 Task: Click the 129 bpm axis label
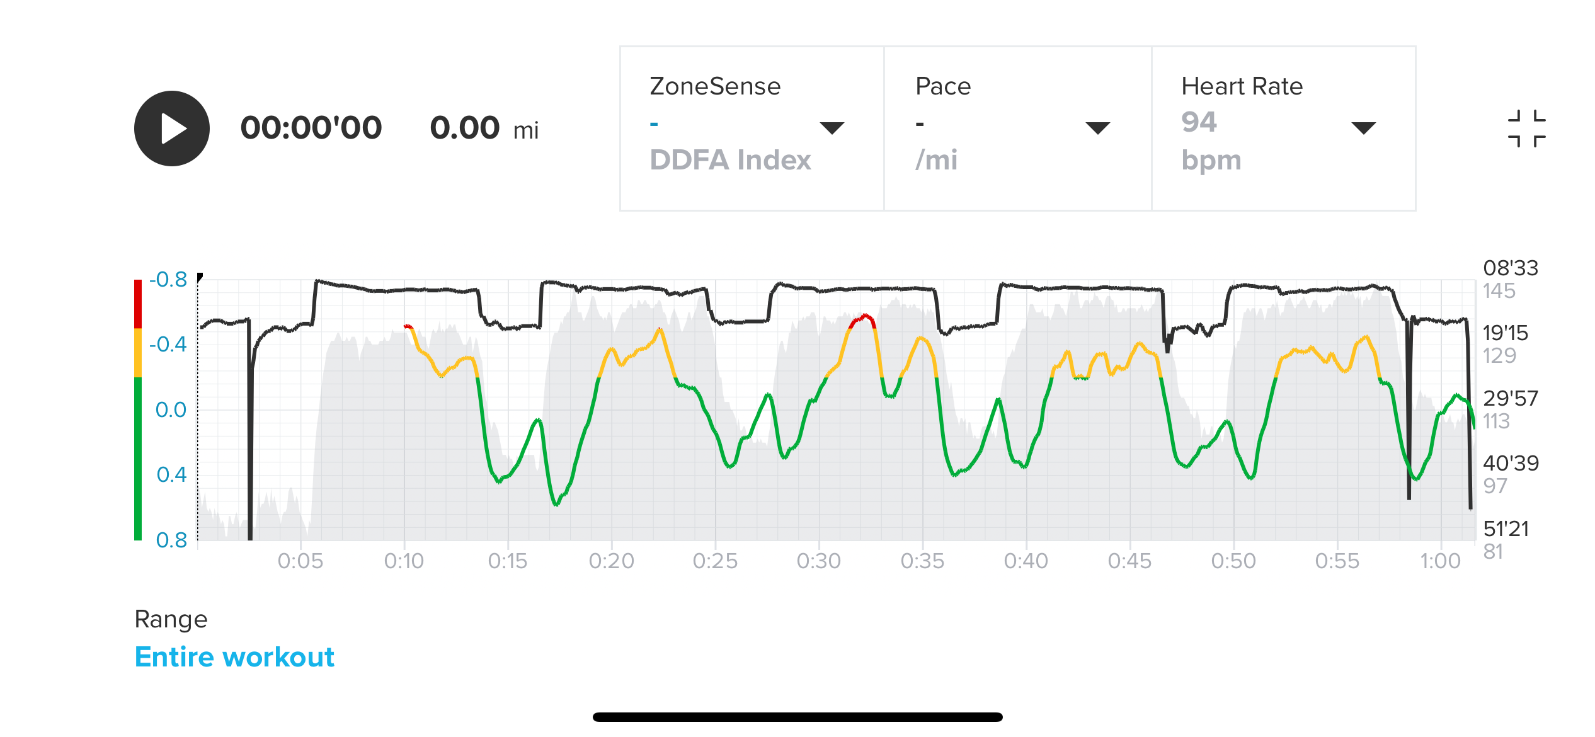(1499, 356)
